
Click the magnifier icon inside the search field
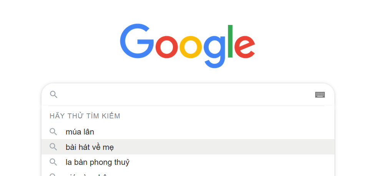pyautogui.click(x=54, y=95)
